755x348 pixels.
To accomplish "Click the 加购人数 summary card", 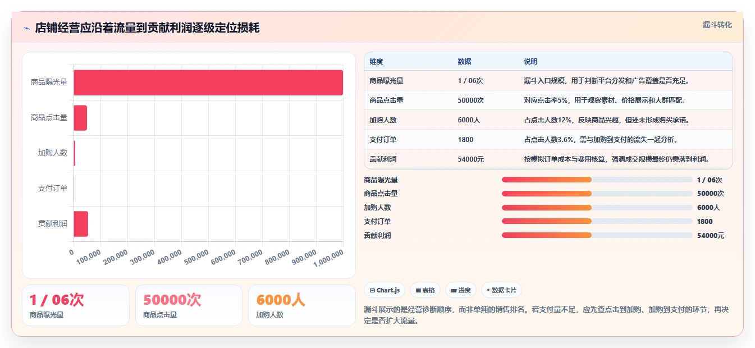I will tap(302, 305).
